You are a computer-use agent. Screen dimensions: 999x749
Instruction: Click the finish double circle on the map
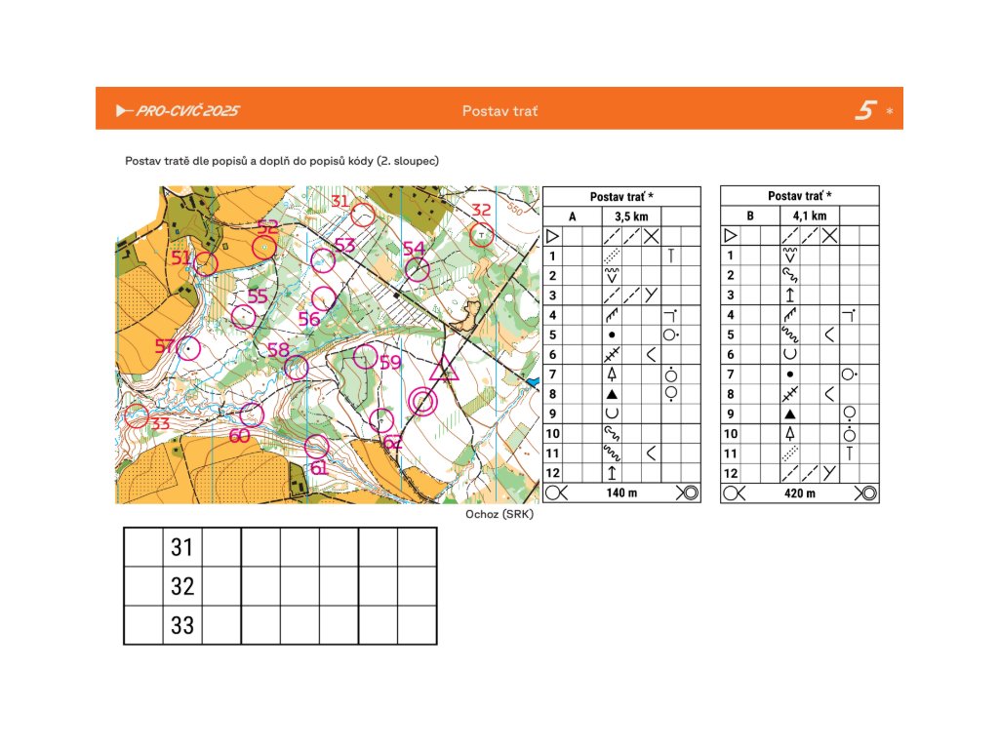(422, 401)
